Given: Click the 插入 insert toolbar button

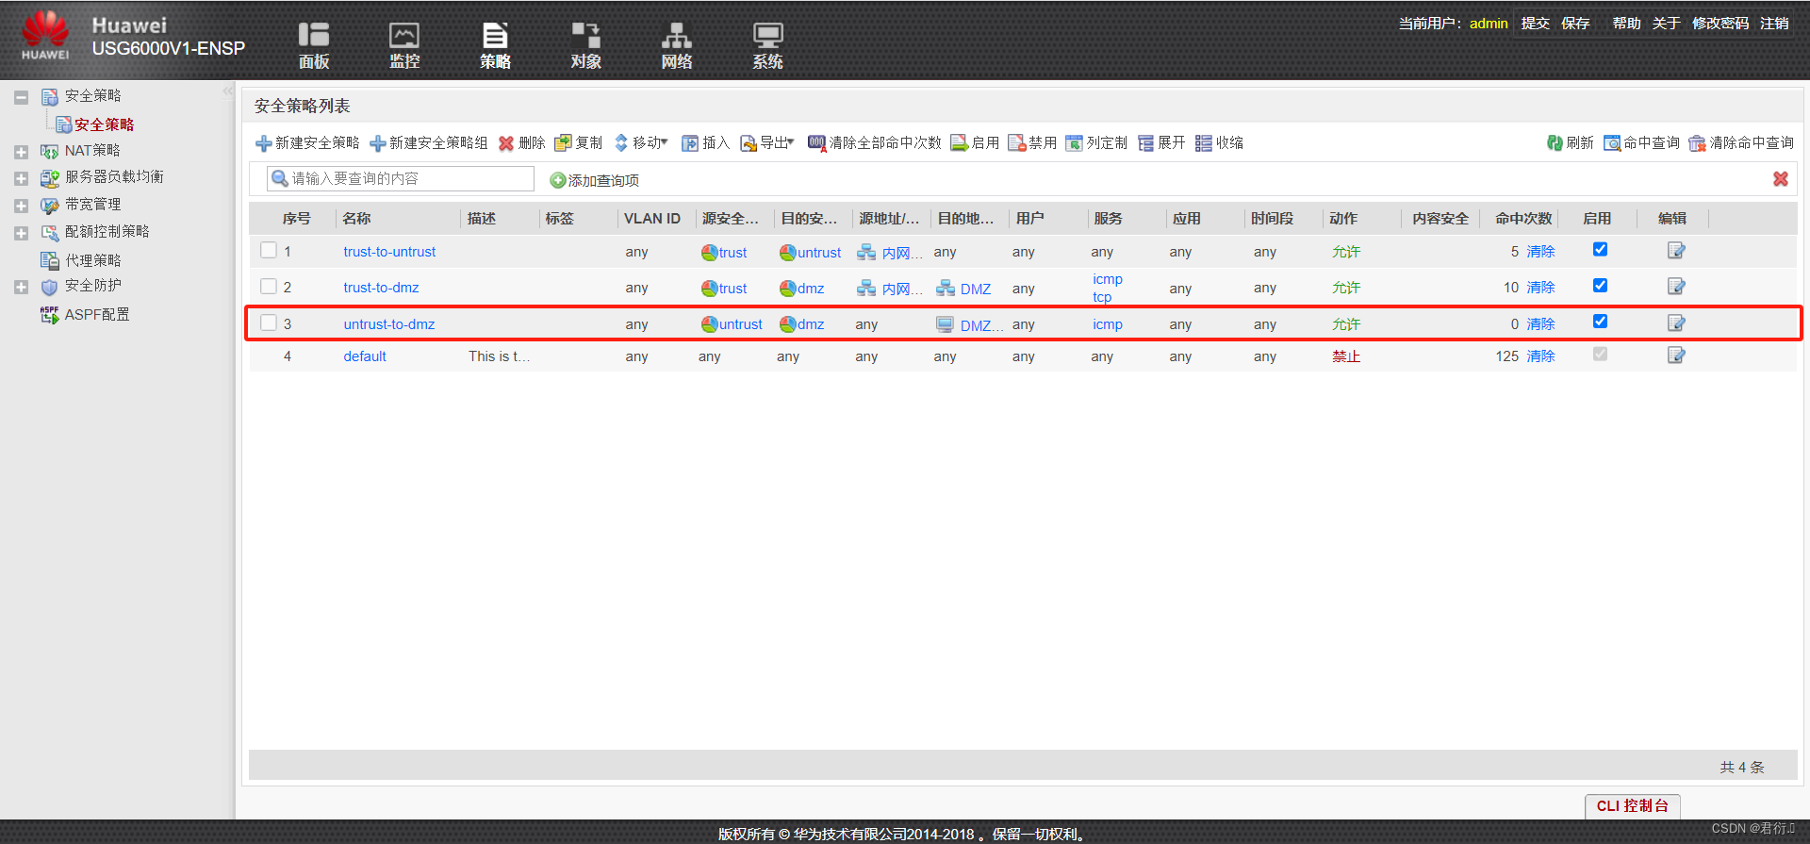Looking at the screenshot, I should coord(705,142).
